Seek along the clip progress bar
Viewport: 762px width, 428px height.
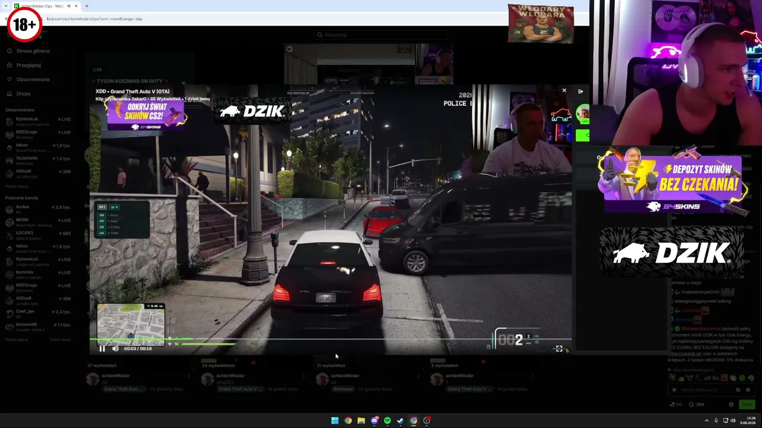coord(330,341)
